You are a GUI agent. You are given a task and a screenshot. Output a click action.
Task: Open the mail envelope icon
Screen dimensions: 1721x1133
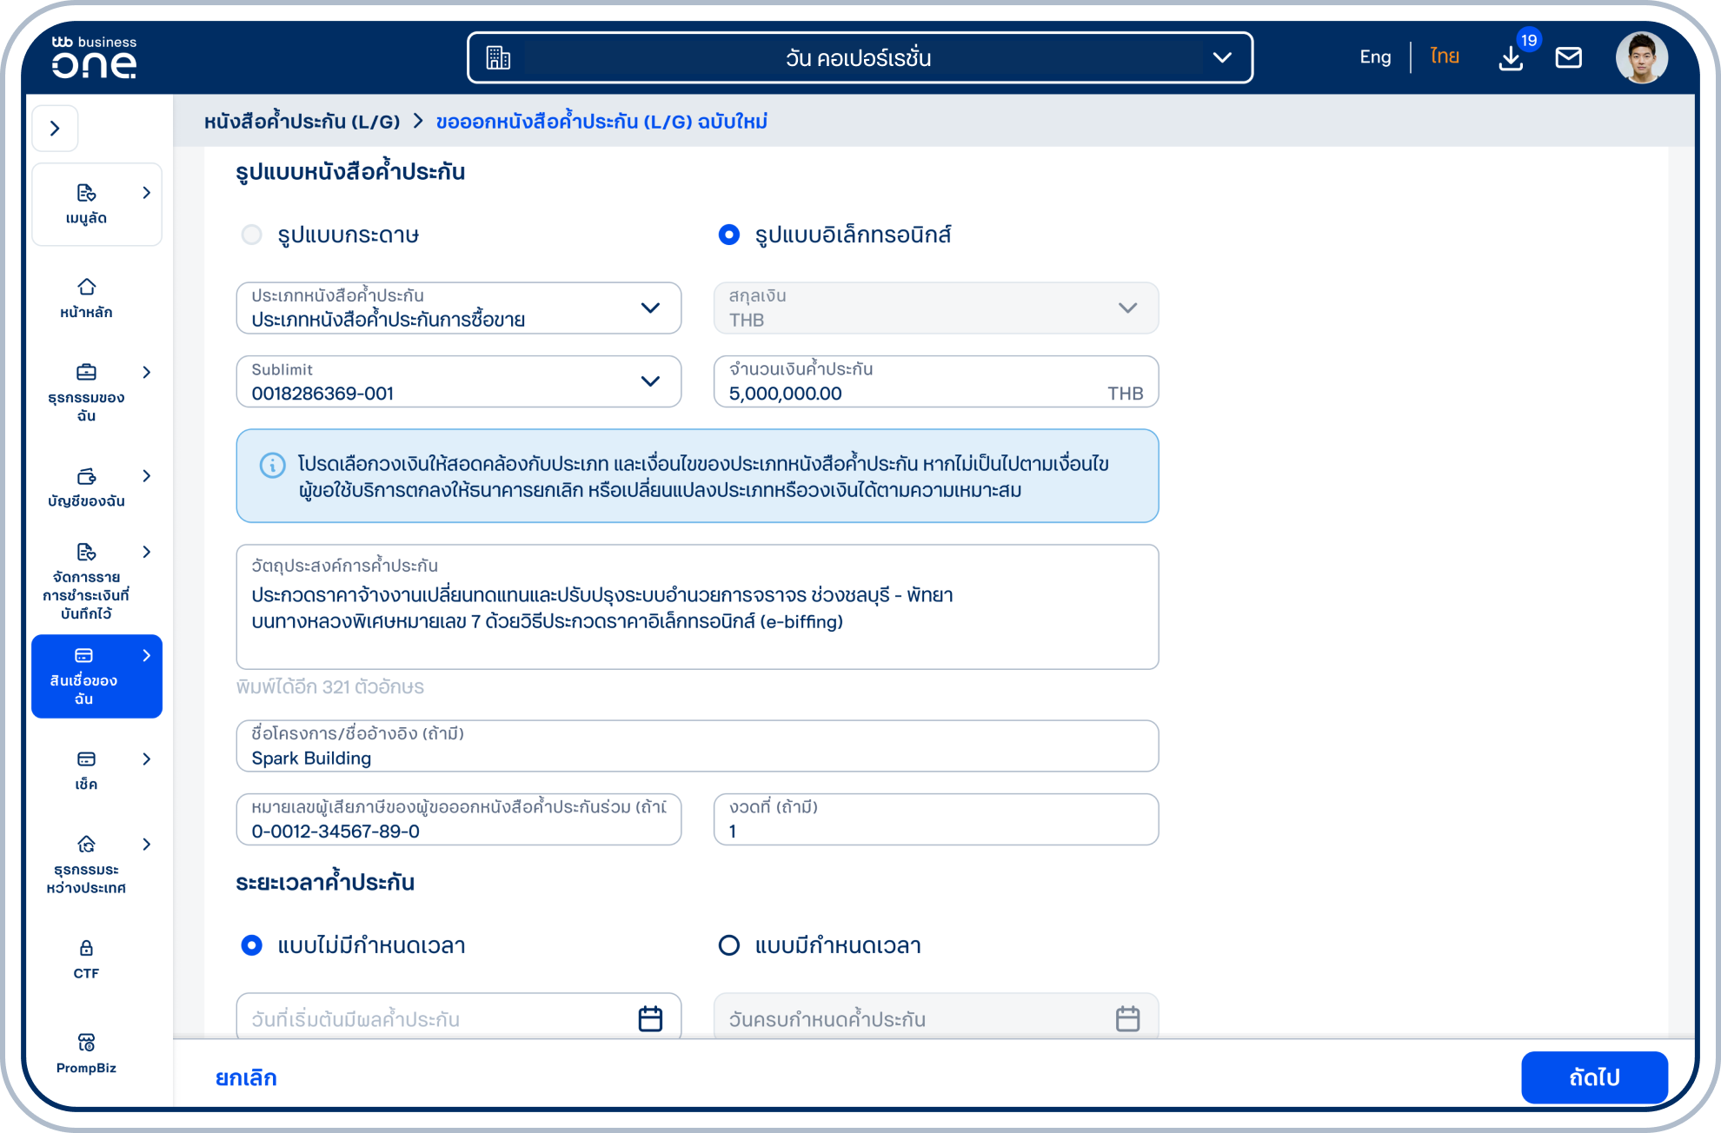[1568, 58]
